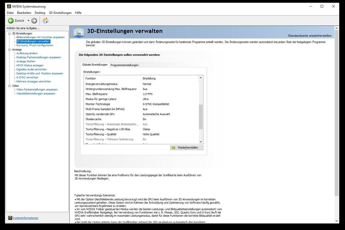Screen dimensions: 345x230
Task: Click the Systeminformationen link
Action: 26,218
